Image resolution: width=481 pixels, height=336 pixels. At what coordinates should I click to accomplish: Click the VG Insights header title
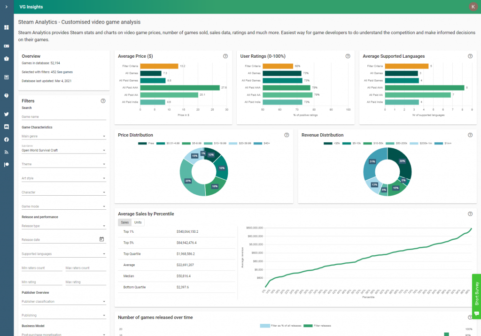tap(31, 7)
